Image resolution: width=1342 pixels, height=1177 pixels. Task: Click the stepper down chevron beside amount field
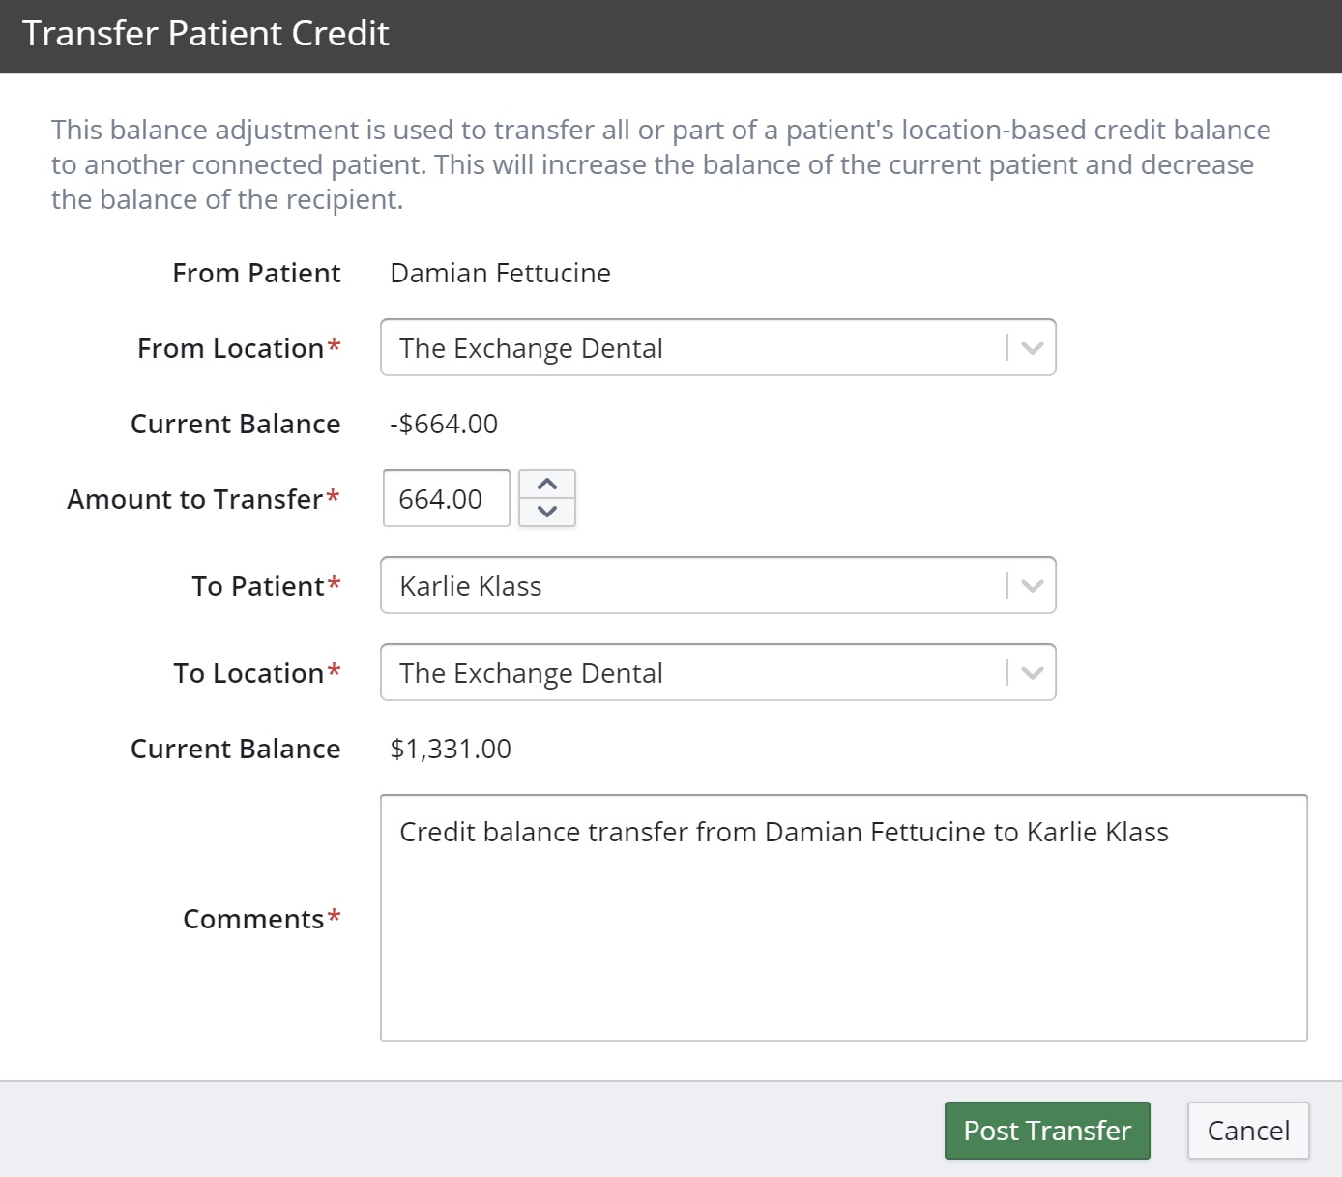[x=547, y=514]
